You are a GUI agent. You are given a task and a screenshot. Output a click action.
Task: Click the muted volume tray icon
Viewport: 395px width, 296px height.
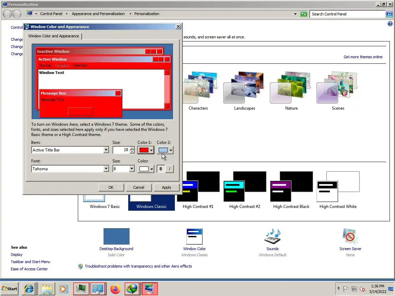[x=362, y=289]
